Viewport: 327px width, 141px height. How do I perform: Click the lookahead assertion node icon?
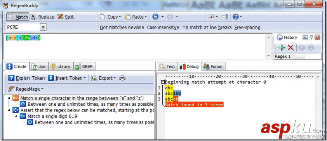16,110
